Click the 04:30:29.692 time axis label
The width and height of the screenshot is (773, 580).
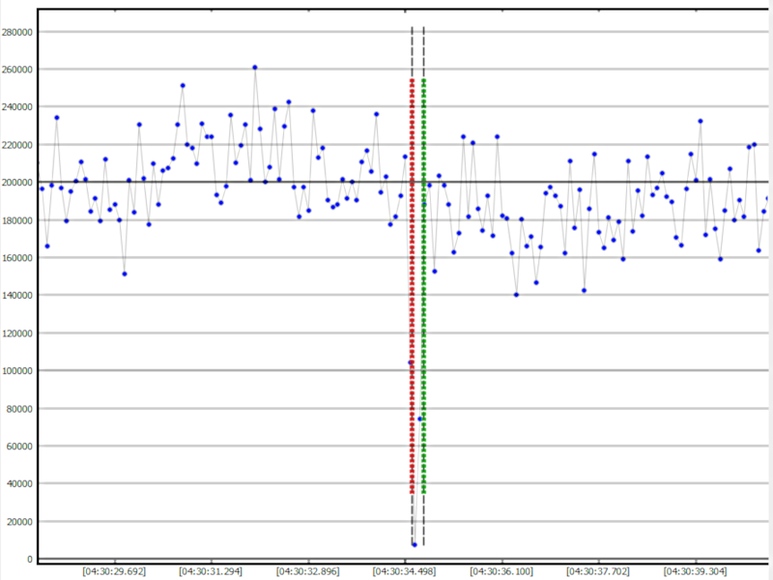click(x=115, y=571)
